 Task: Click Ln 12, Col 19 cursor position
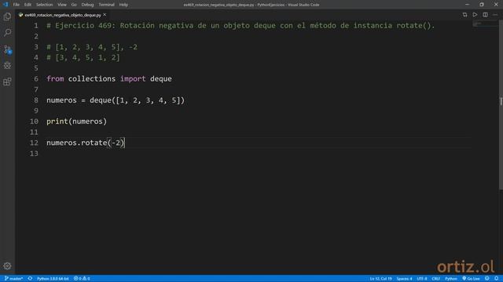380,279
